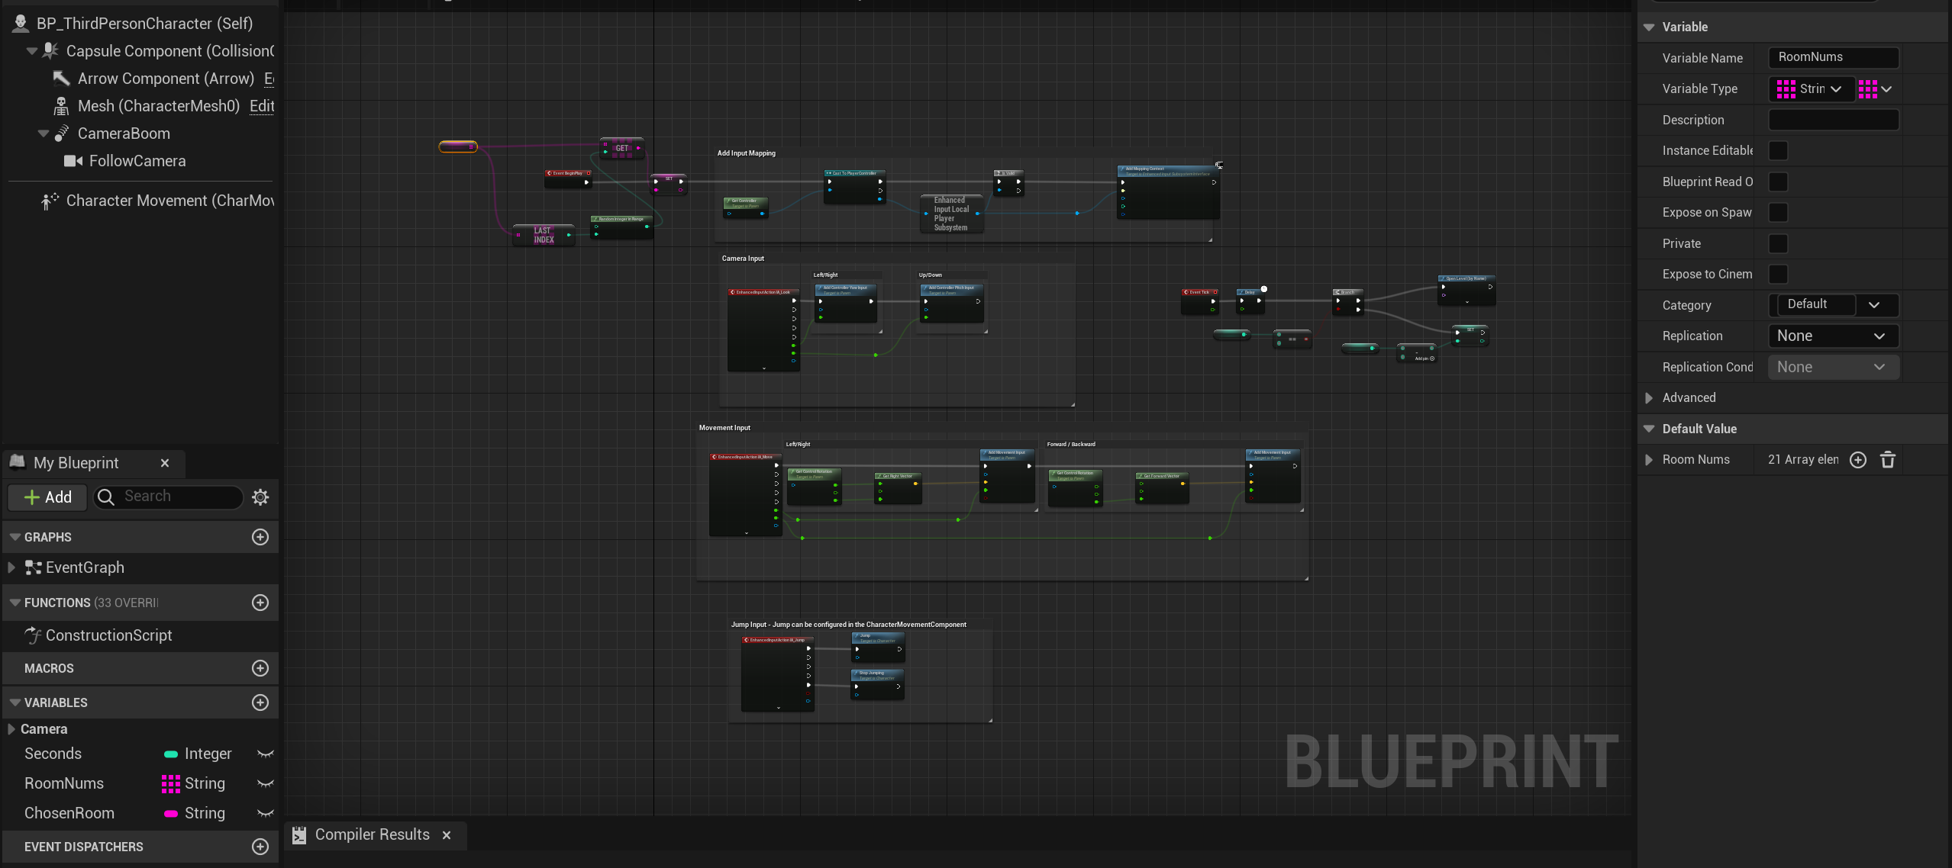Viewport: 1952px width, 868px height.
Task: Enable the Private checkbox
Action: (x=1778, y=244)
